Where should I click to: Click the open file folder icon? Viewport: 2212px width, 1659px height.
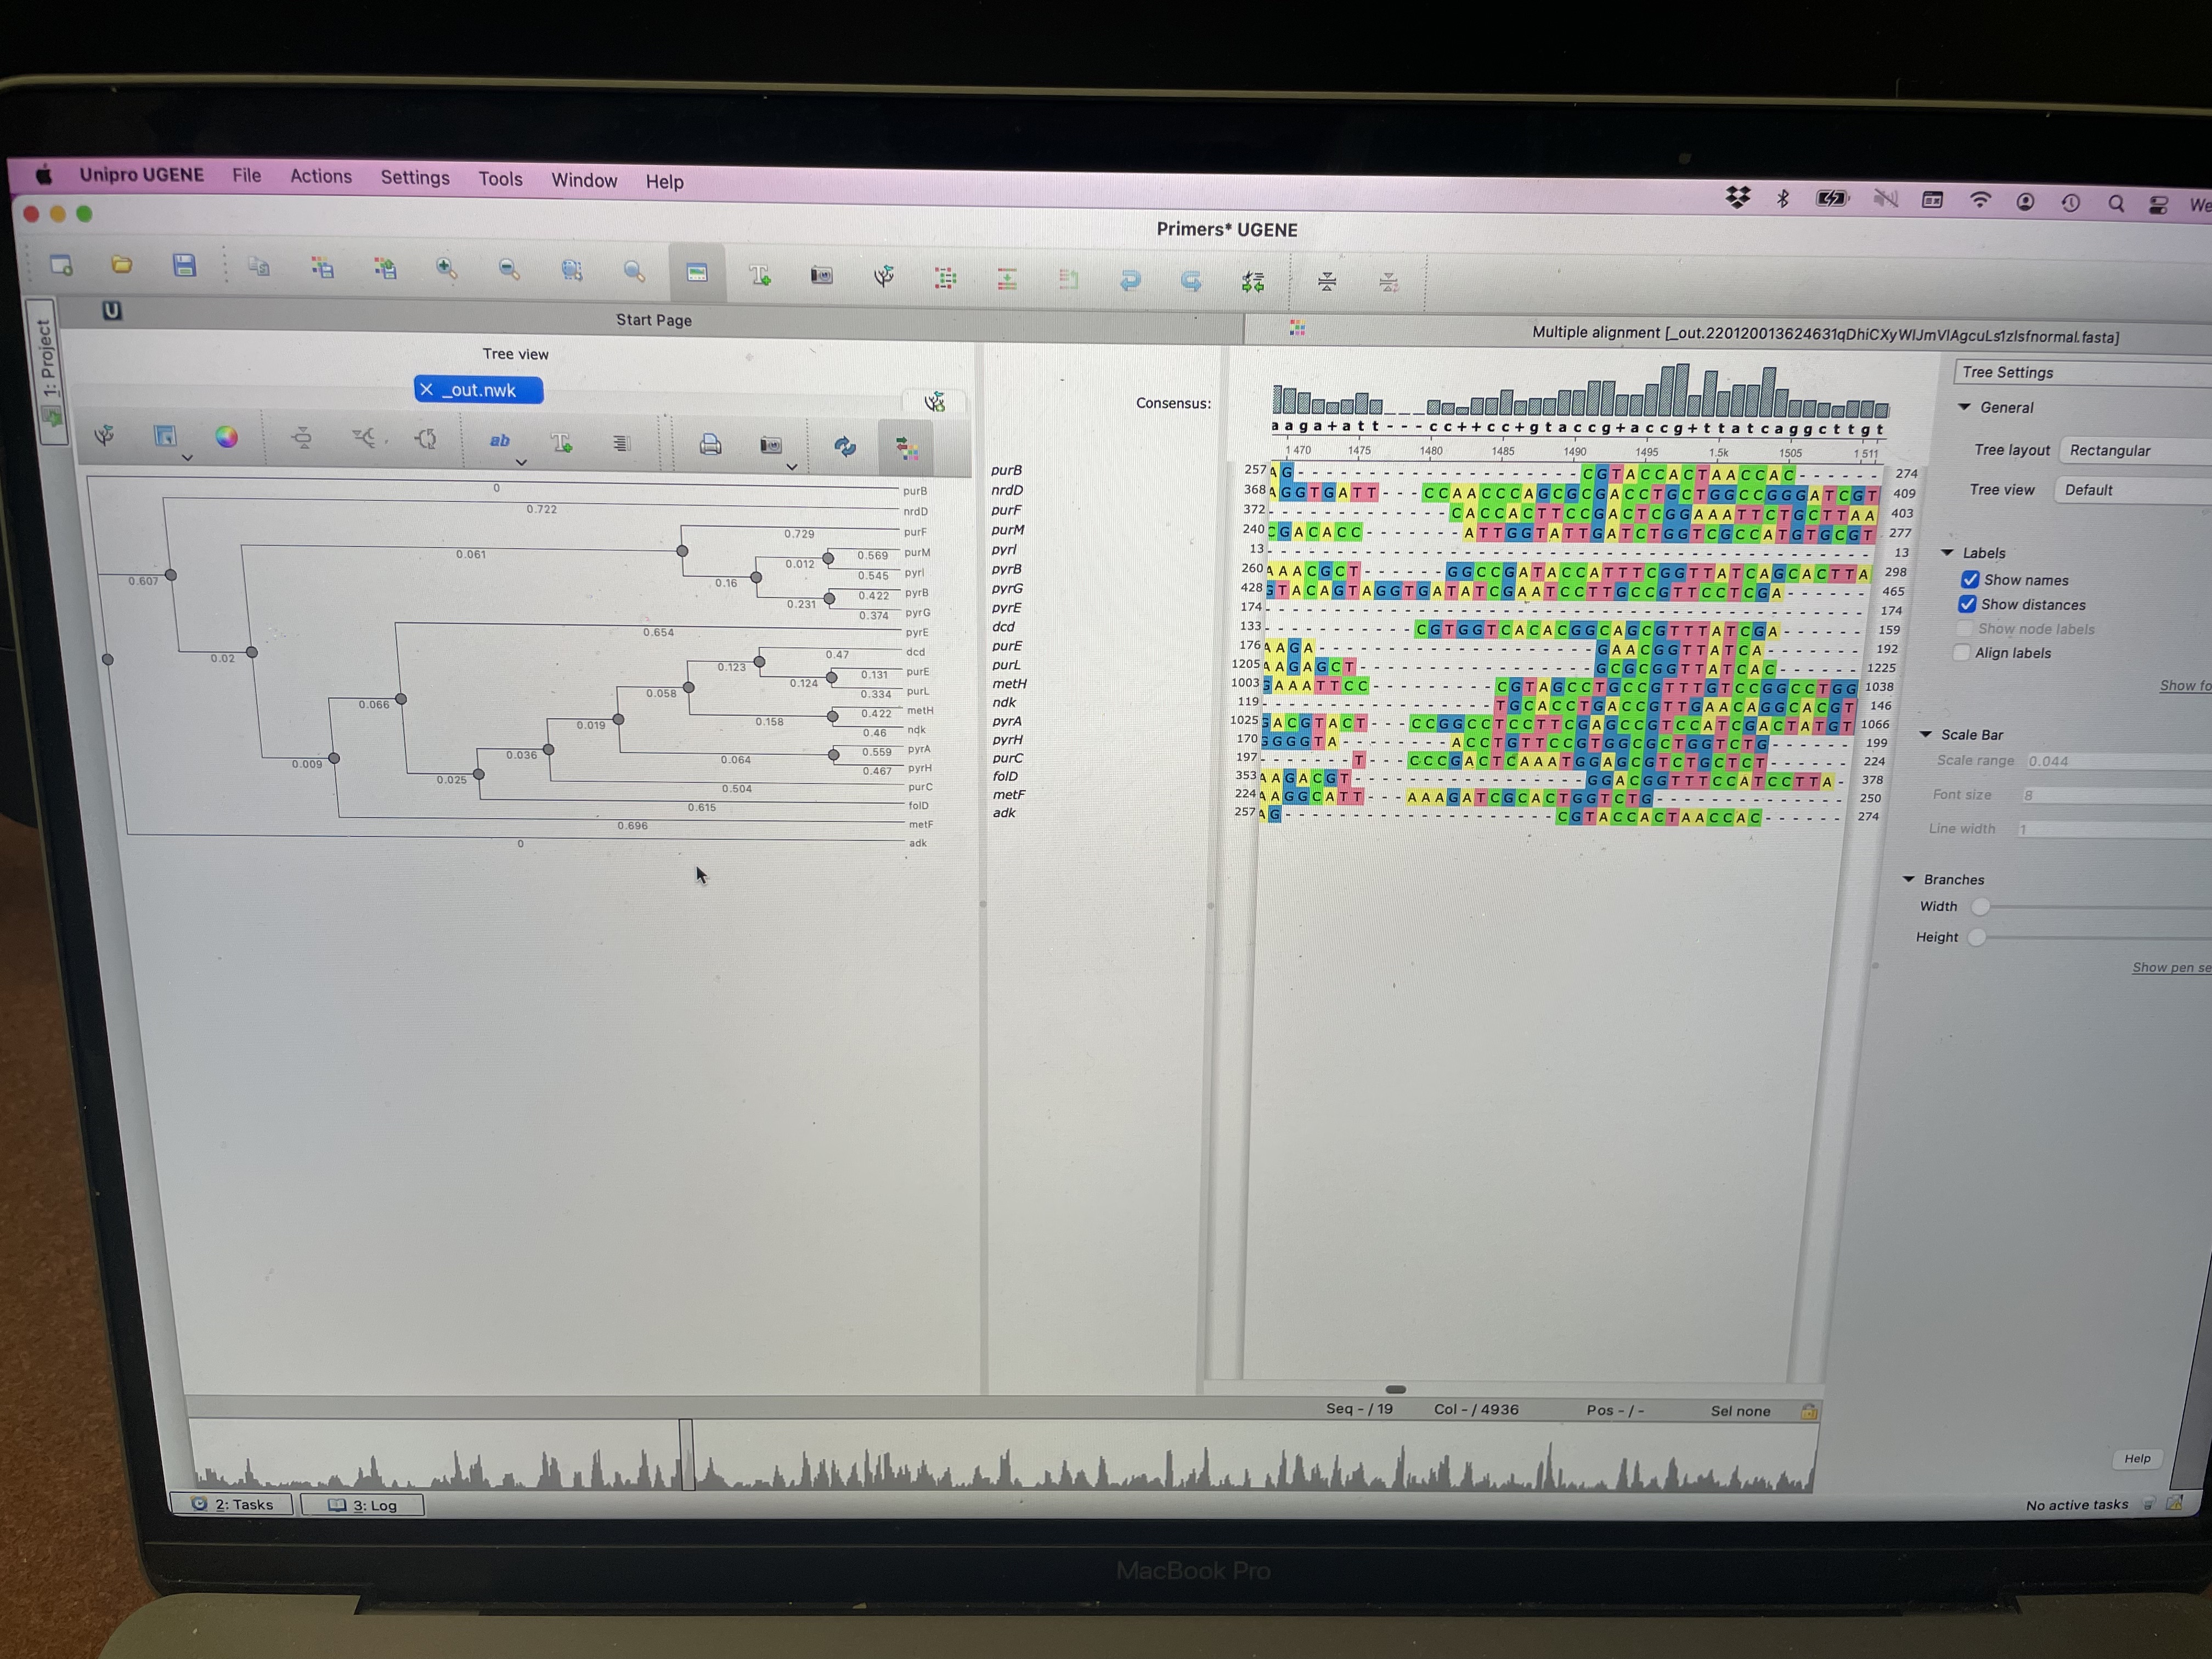pos(122,265)
